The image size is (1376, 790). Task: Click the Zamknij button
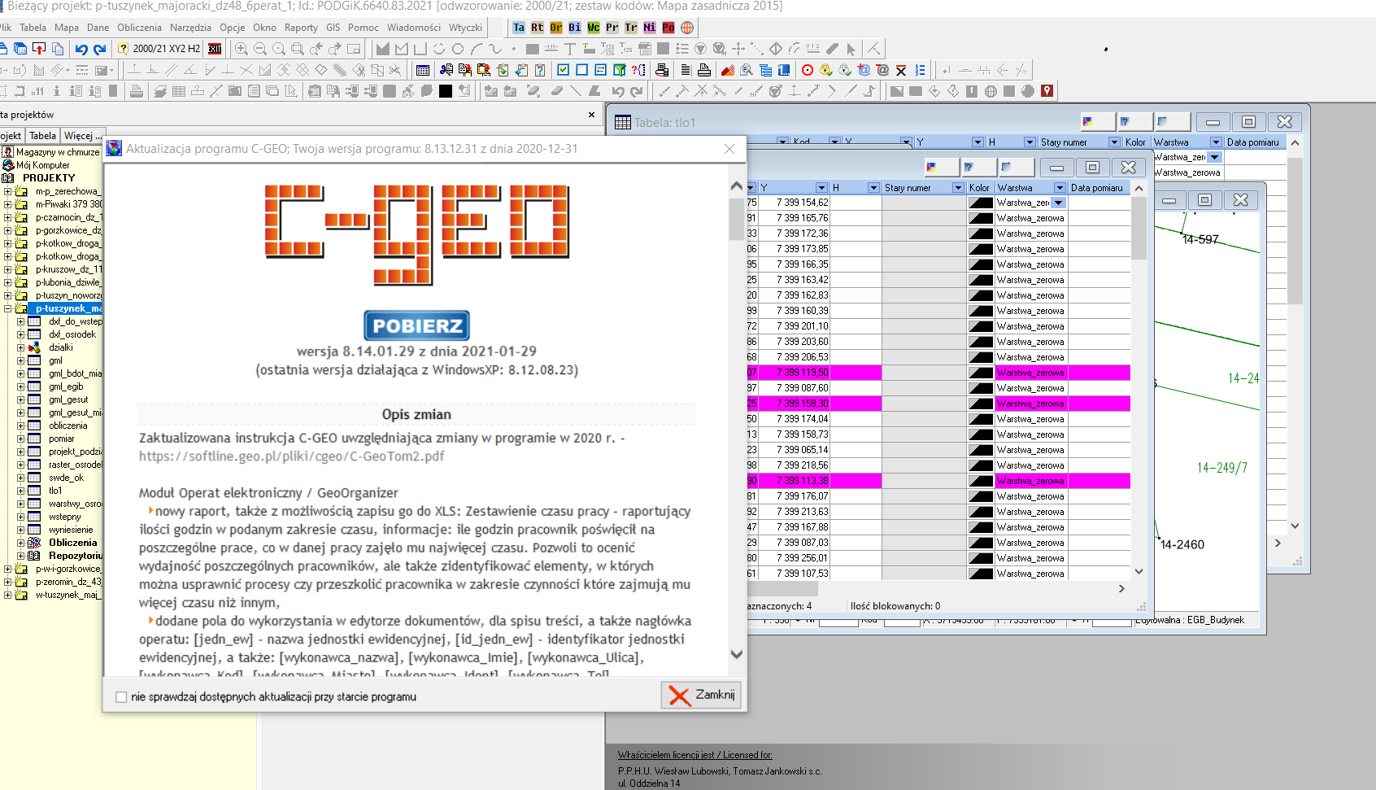point(701,695)
